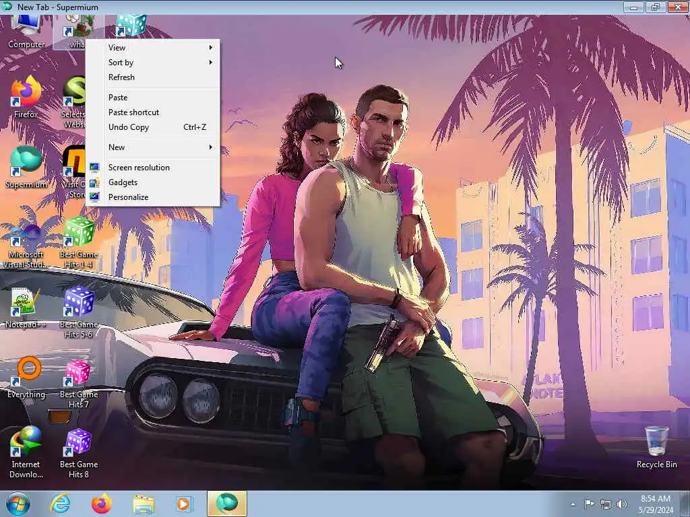Viewport: 690px width, 517px height.
Task: Select the Internet Download Manager desktop shortcut
Action: [x=26, y=452]
